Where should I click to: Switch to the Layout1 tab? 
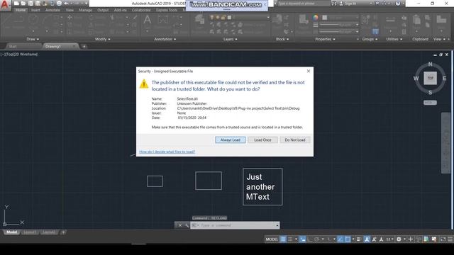coord(30,232)
